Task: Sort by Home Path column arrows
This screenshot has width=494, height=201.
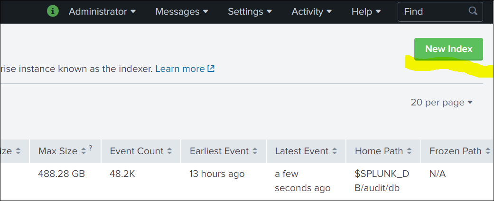Action: tap(410, 151)
